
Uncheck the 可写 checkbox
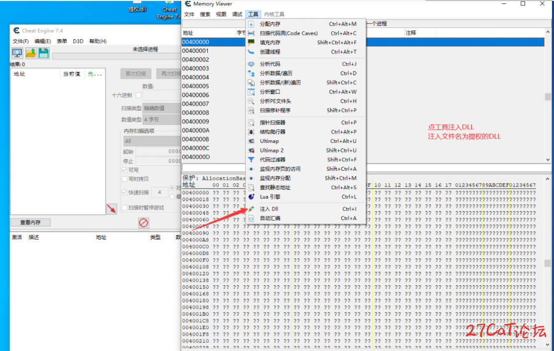click(x=125, y=170)
